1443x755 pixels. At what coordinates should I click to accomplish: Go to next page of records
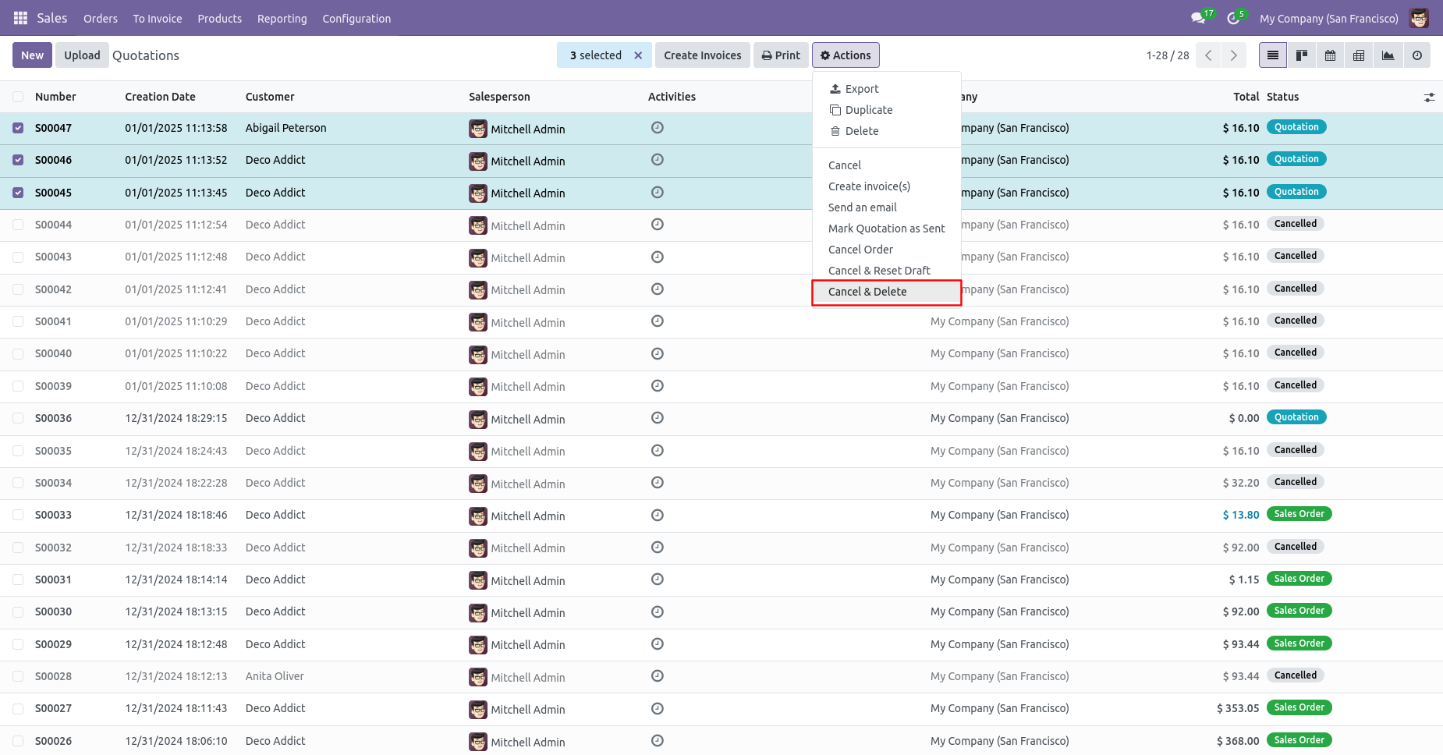pyautogui.click(x=1233, y=55)
